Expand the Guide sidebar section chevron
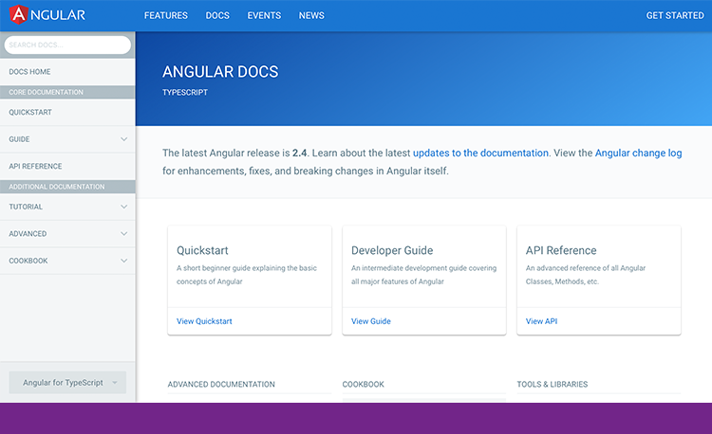The image size is (712, 434). [x=124, y=139]
